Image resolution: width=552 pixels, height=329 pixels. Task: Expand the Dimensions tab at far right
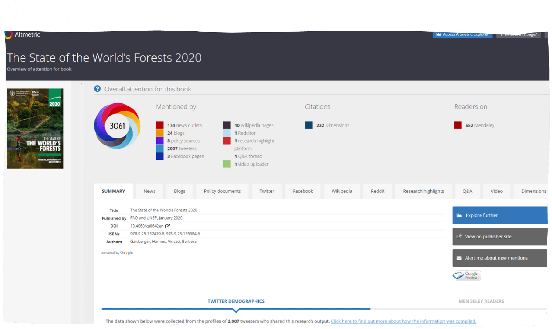(534, 191)
